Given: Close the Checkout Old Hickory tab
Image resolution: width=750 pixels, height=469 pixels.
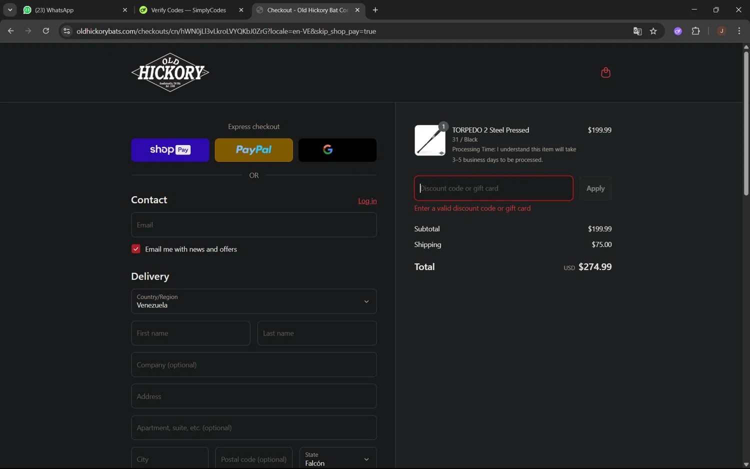Looking at the screenshot, I should point(357,10).
